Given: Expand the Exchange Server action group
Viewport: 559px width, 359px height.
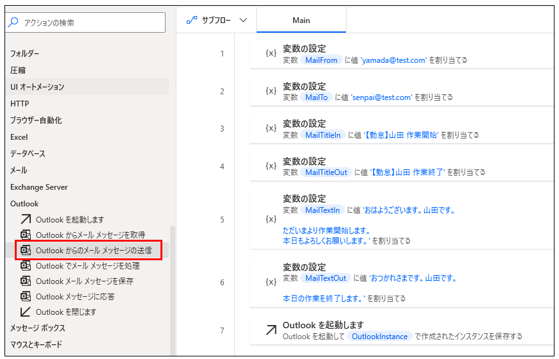Looking at the screenshot, I should (39, 187).
